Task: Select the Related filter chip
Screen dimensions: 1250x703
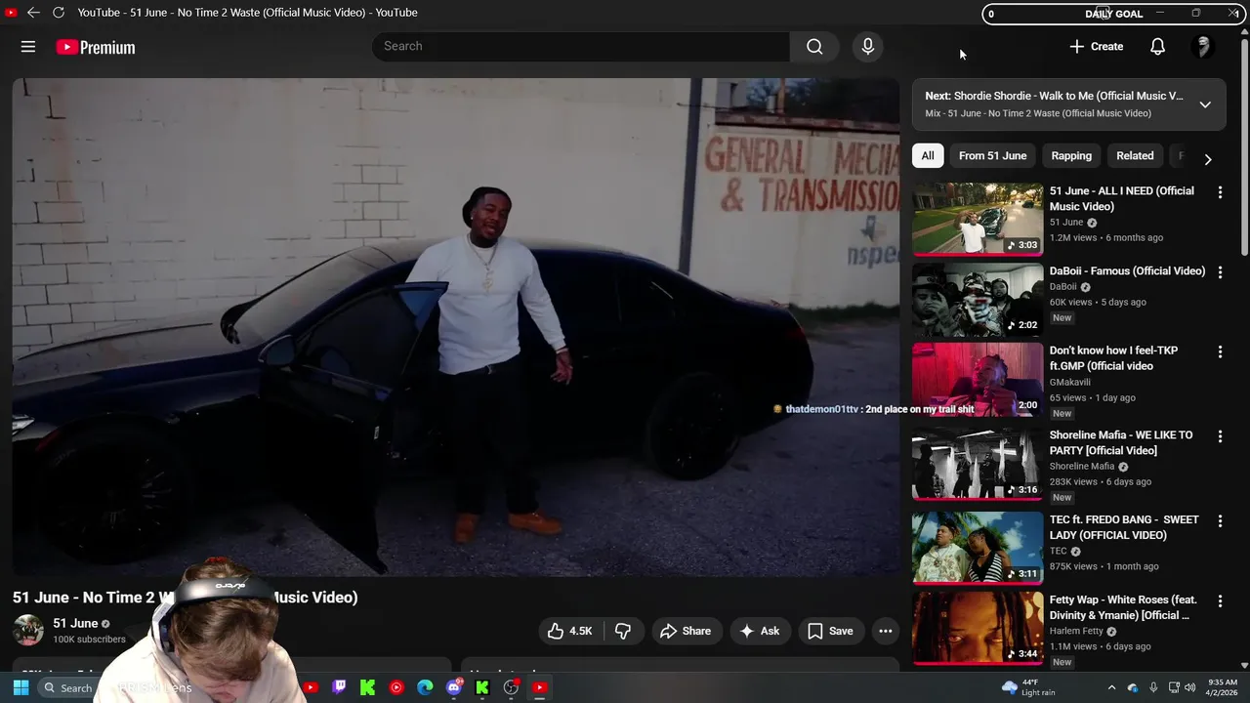Action: [x=1135, y=155]
